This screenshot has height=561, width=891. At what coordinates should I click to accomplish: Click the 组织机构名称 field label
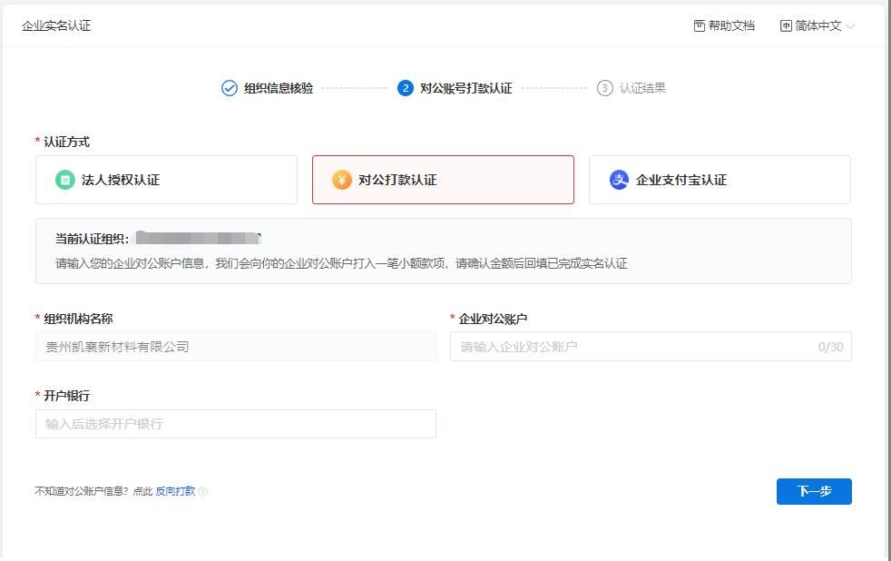tap(78, 319)
